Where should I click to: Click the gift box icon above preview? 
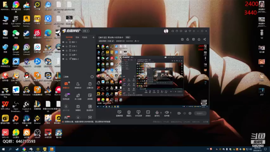tap(182, 39)
